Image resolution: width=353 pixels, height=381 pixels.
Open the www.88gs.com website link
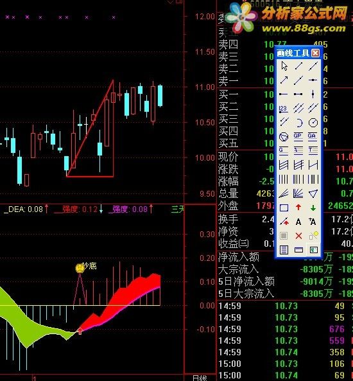click(x=304, y=29)
